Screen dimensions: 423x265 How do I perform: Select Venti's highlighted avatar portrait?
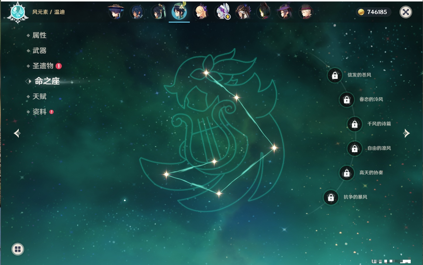click(x=179, y=12)
